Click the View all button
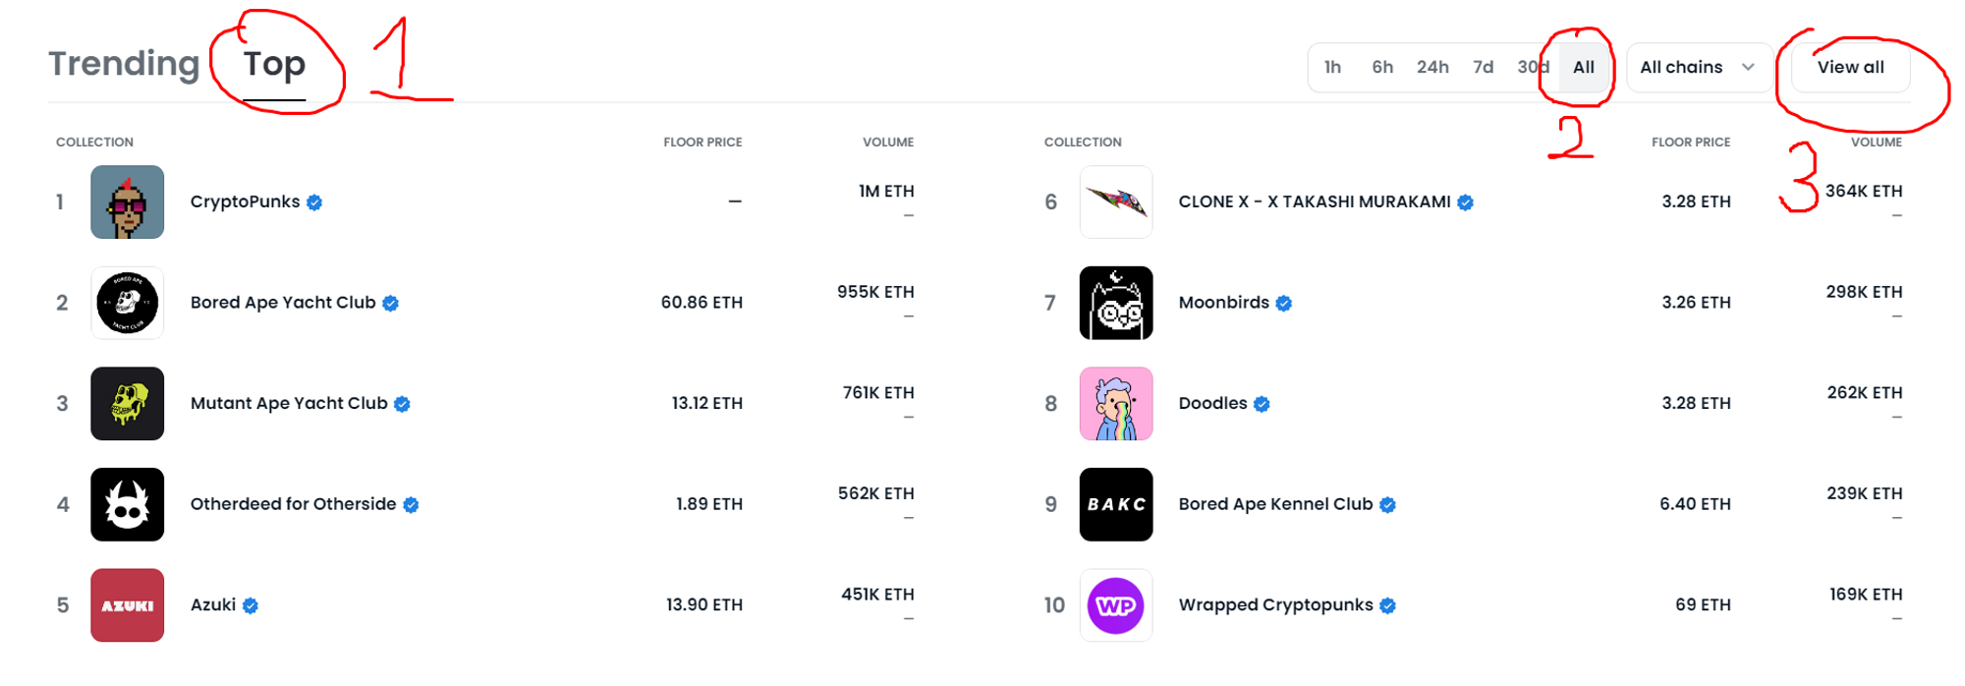This screenshot has height=686, width=1965. tap(1850, 68)
